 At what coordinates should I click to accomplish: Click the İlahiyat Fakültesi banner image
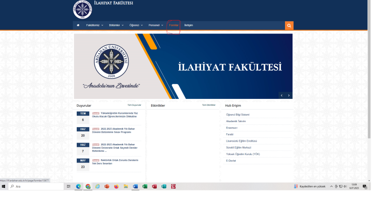pos(183,66)
